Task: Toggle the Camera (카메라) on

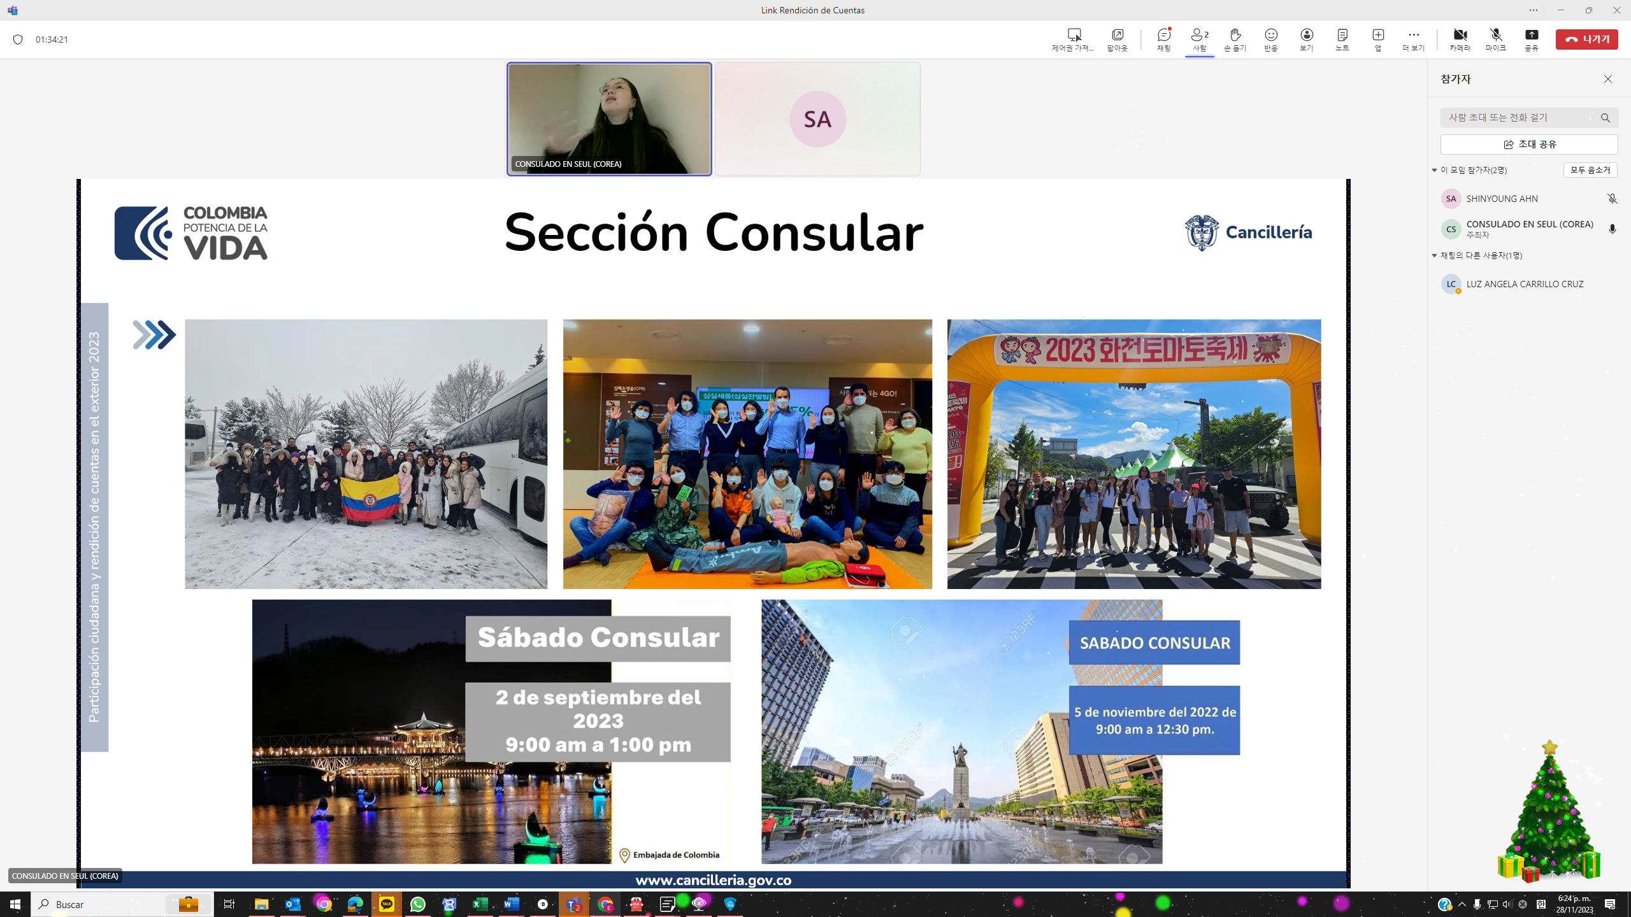Action: (1460, 39)
